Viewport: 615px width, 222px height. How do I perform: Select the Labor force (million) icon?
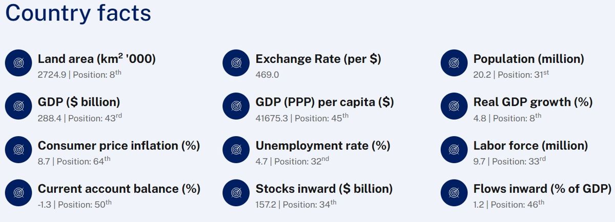pos(454,150)
